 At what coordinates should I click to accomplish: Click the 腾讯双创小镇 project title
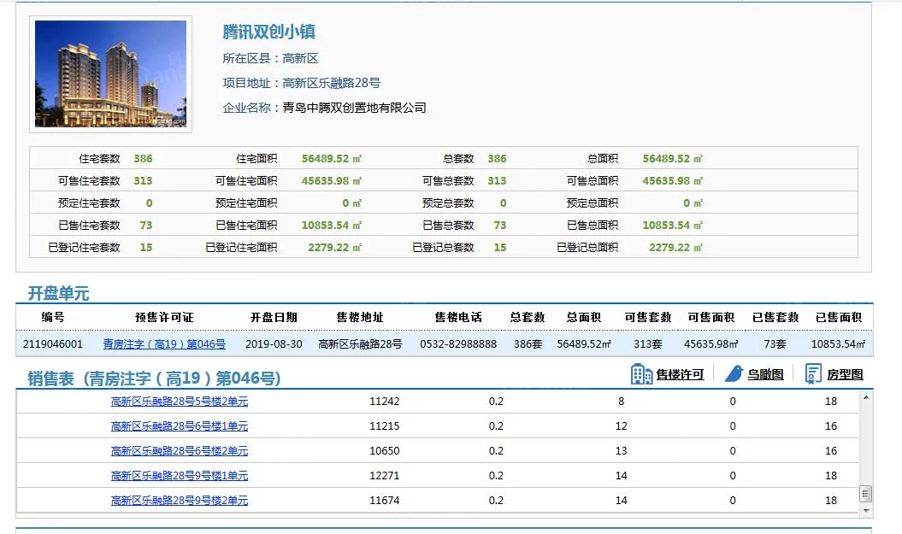[268, 32]
